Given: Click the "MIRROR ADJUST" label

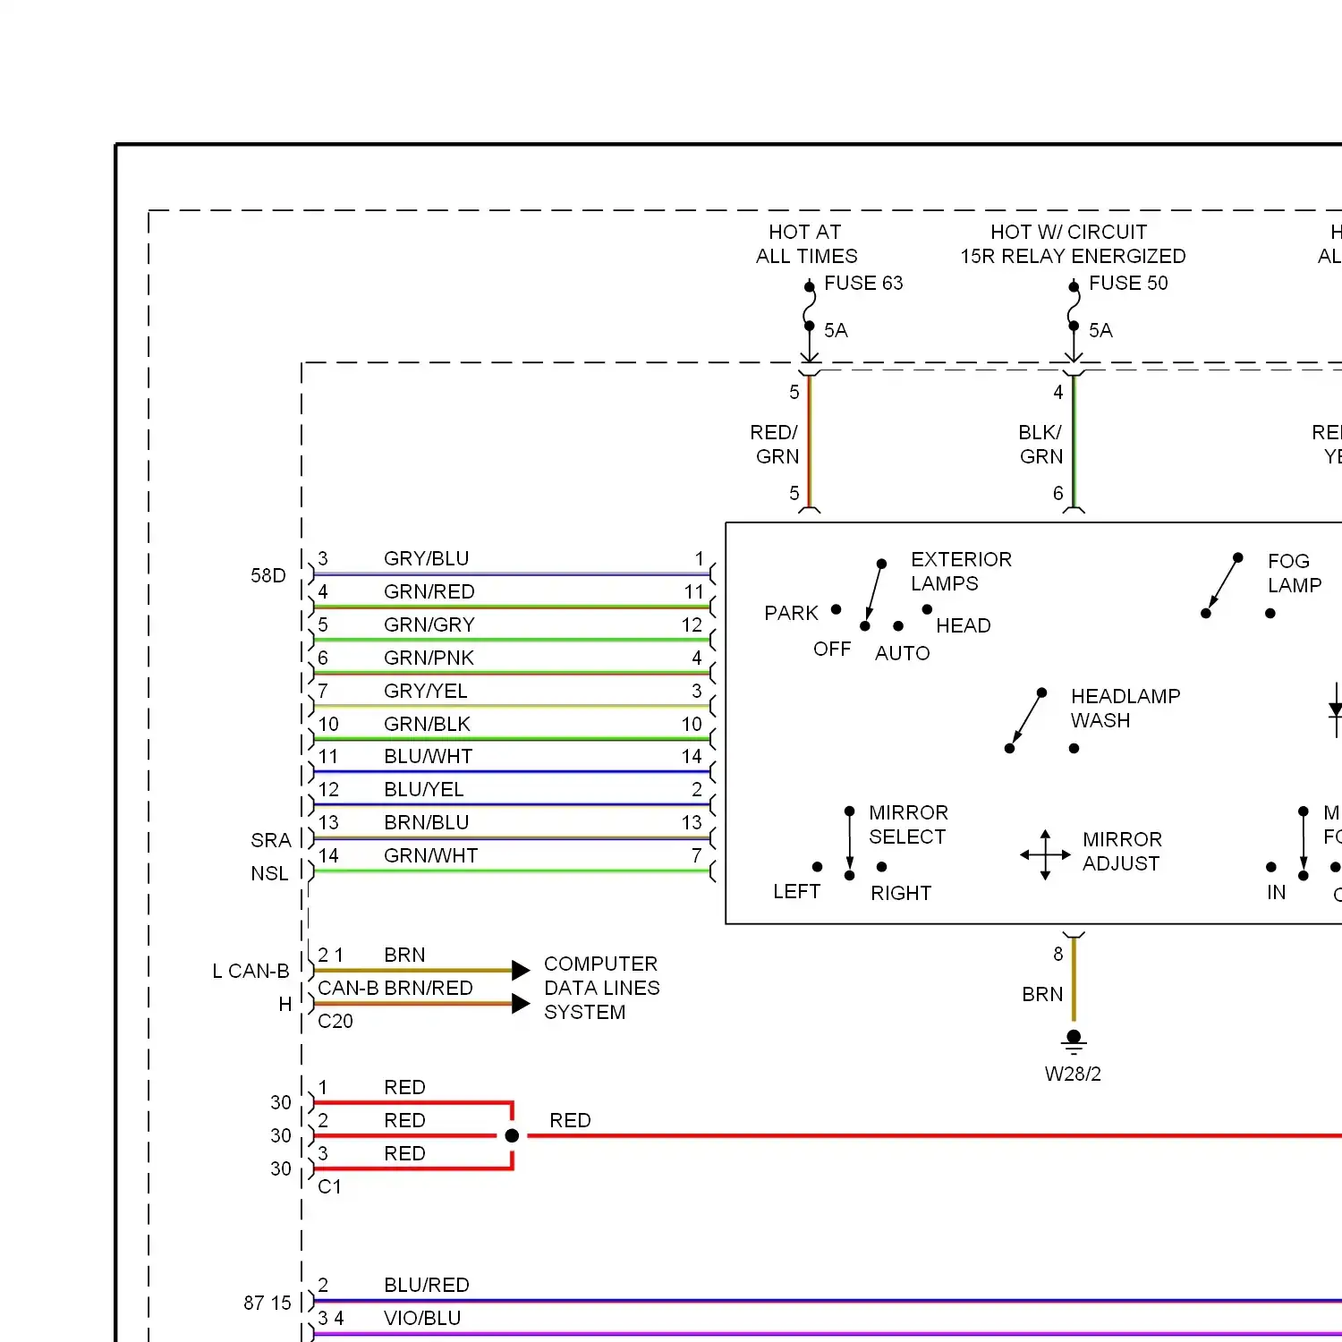Looking at the screenshot, I should 1123,852.
